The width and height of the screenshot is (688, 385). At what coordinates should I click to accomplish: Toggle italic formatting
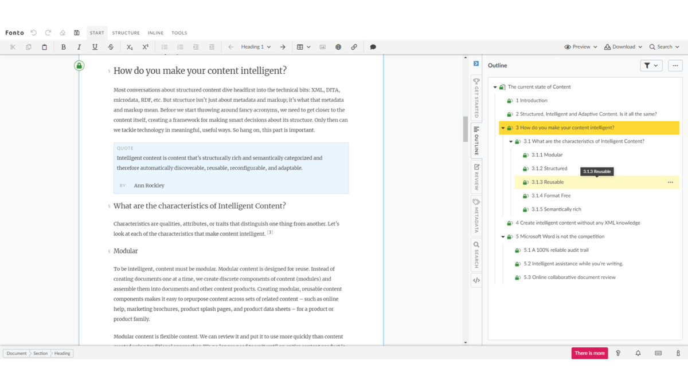click(x=79, y=47)
